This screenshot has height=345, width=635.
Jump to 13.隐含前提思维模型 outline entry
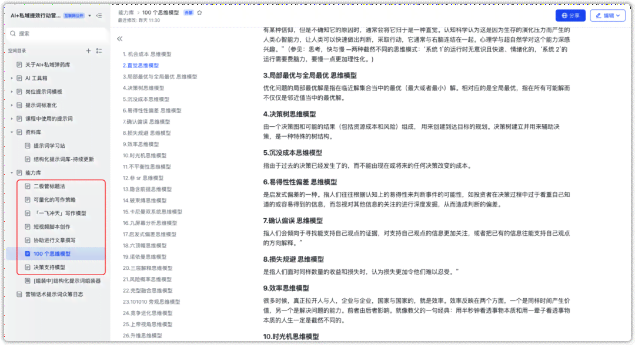click(x=147, y=190)
